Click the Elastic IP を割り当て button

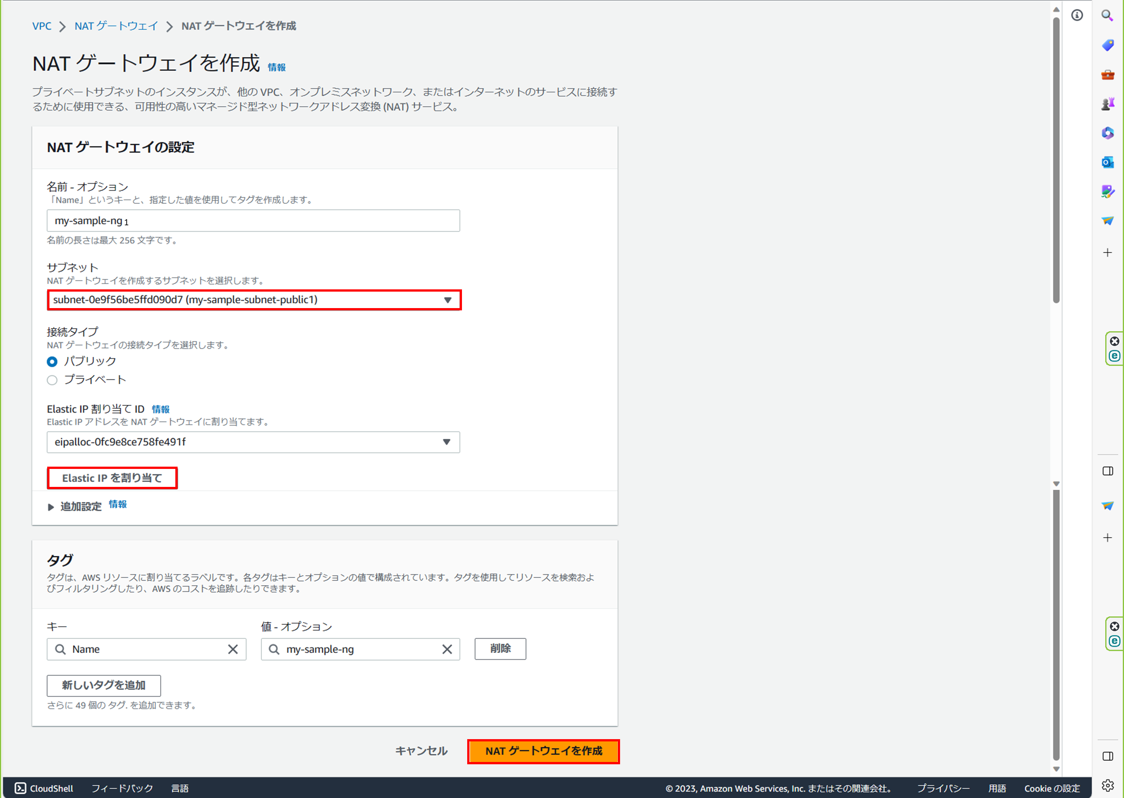pos(112,478)
